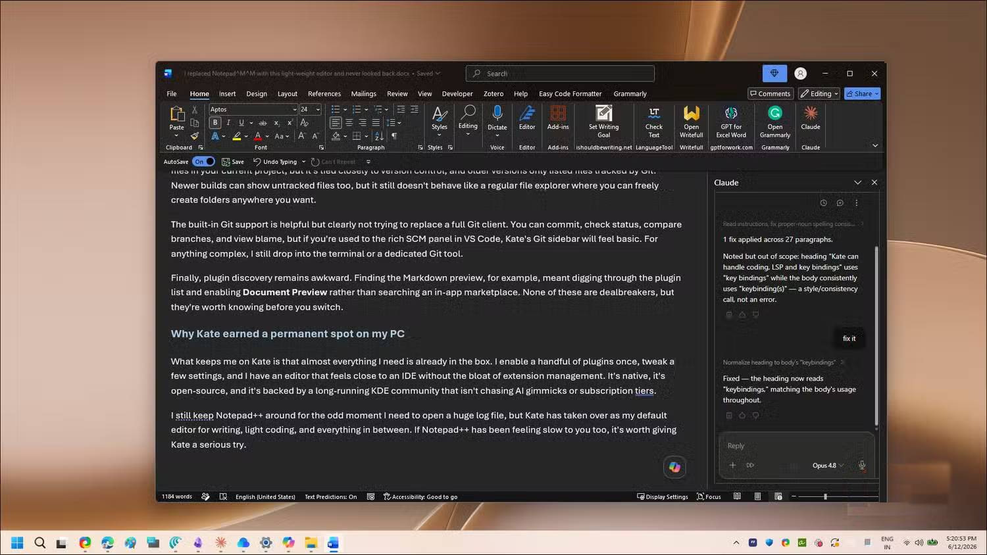Click the Shrink Font icon

(315, 135)
